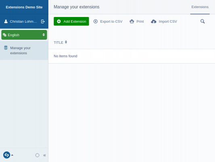Open search with the magnifier icon
The width and height of the screenshot is (215, 162).
tap(202, 21)
